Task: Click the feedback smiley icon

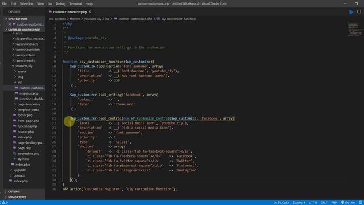Action: click(x=361, y=203)
